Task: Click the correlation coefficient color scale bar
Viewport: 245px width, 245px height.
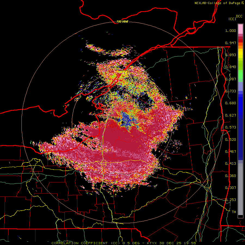Action: (x=240, y=121)
